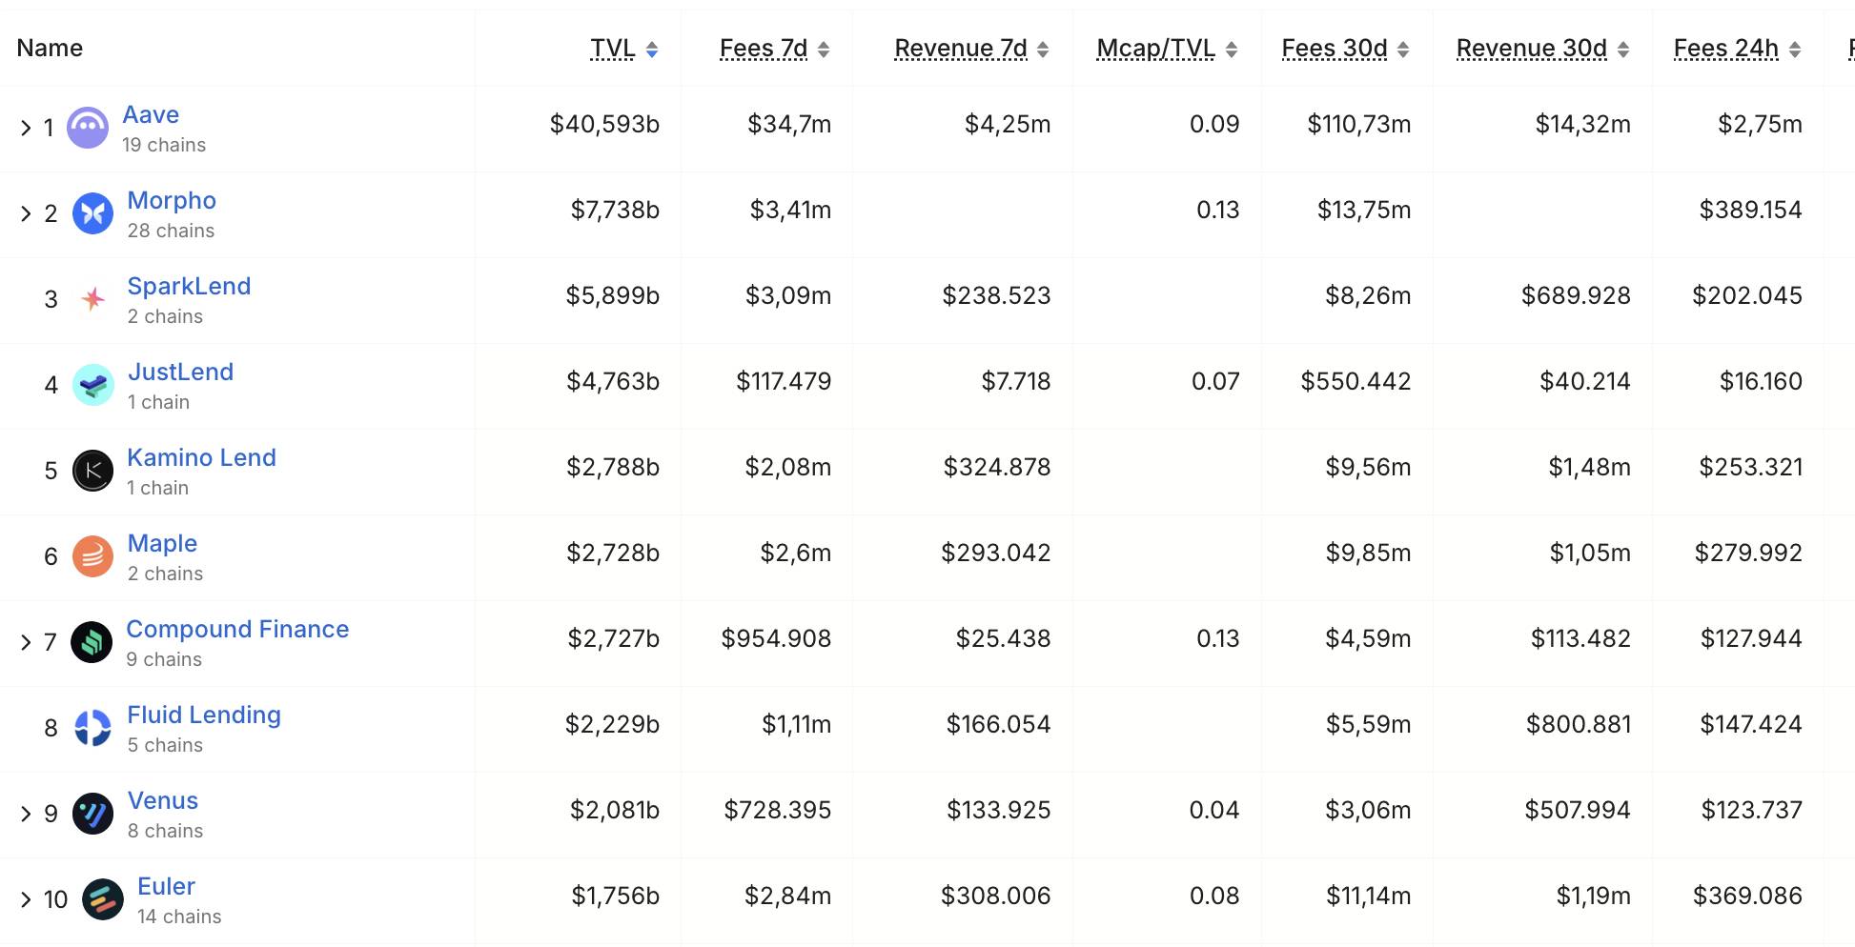1855x947 pixels.
Task: Click the JustLend protocol logo icon
Action: [93, 385]
